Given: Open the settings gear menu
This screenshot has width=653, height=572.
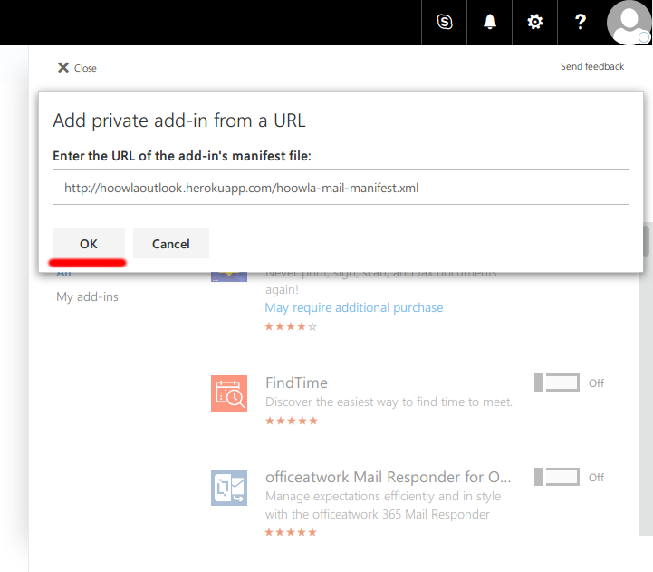Looking at the screenshot, I should coord(534,22).
